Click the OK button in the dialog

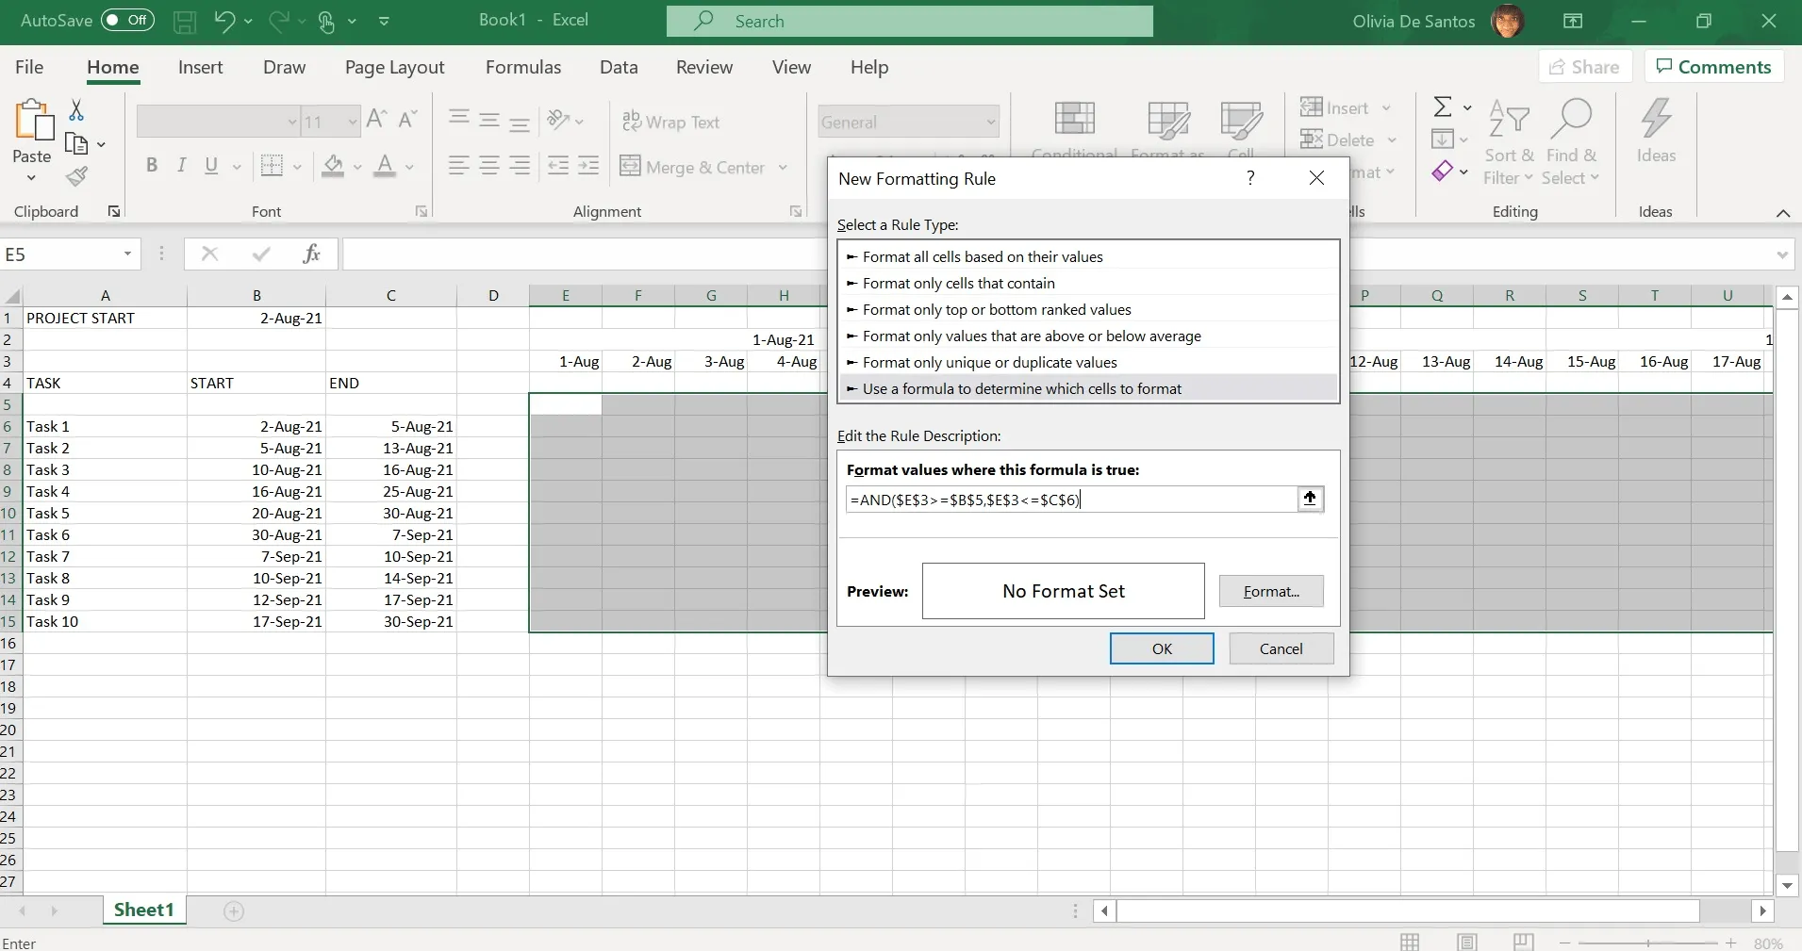pyautogui.click(x=1162, y=648)
